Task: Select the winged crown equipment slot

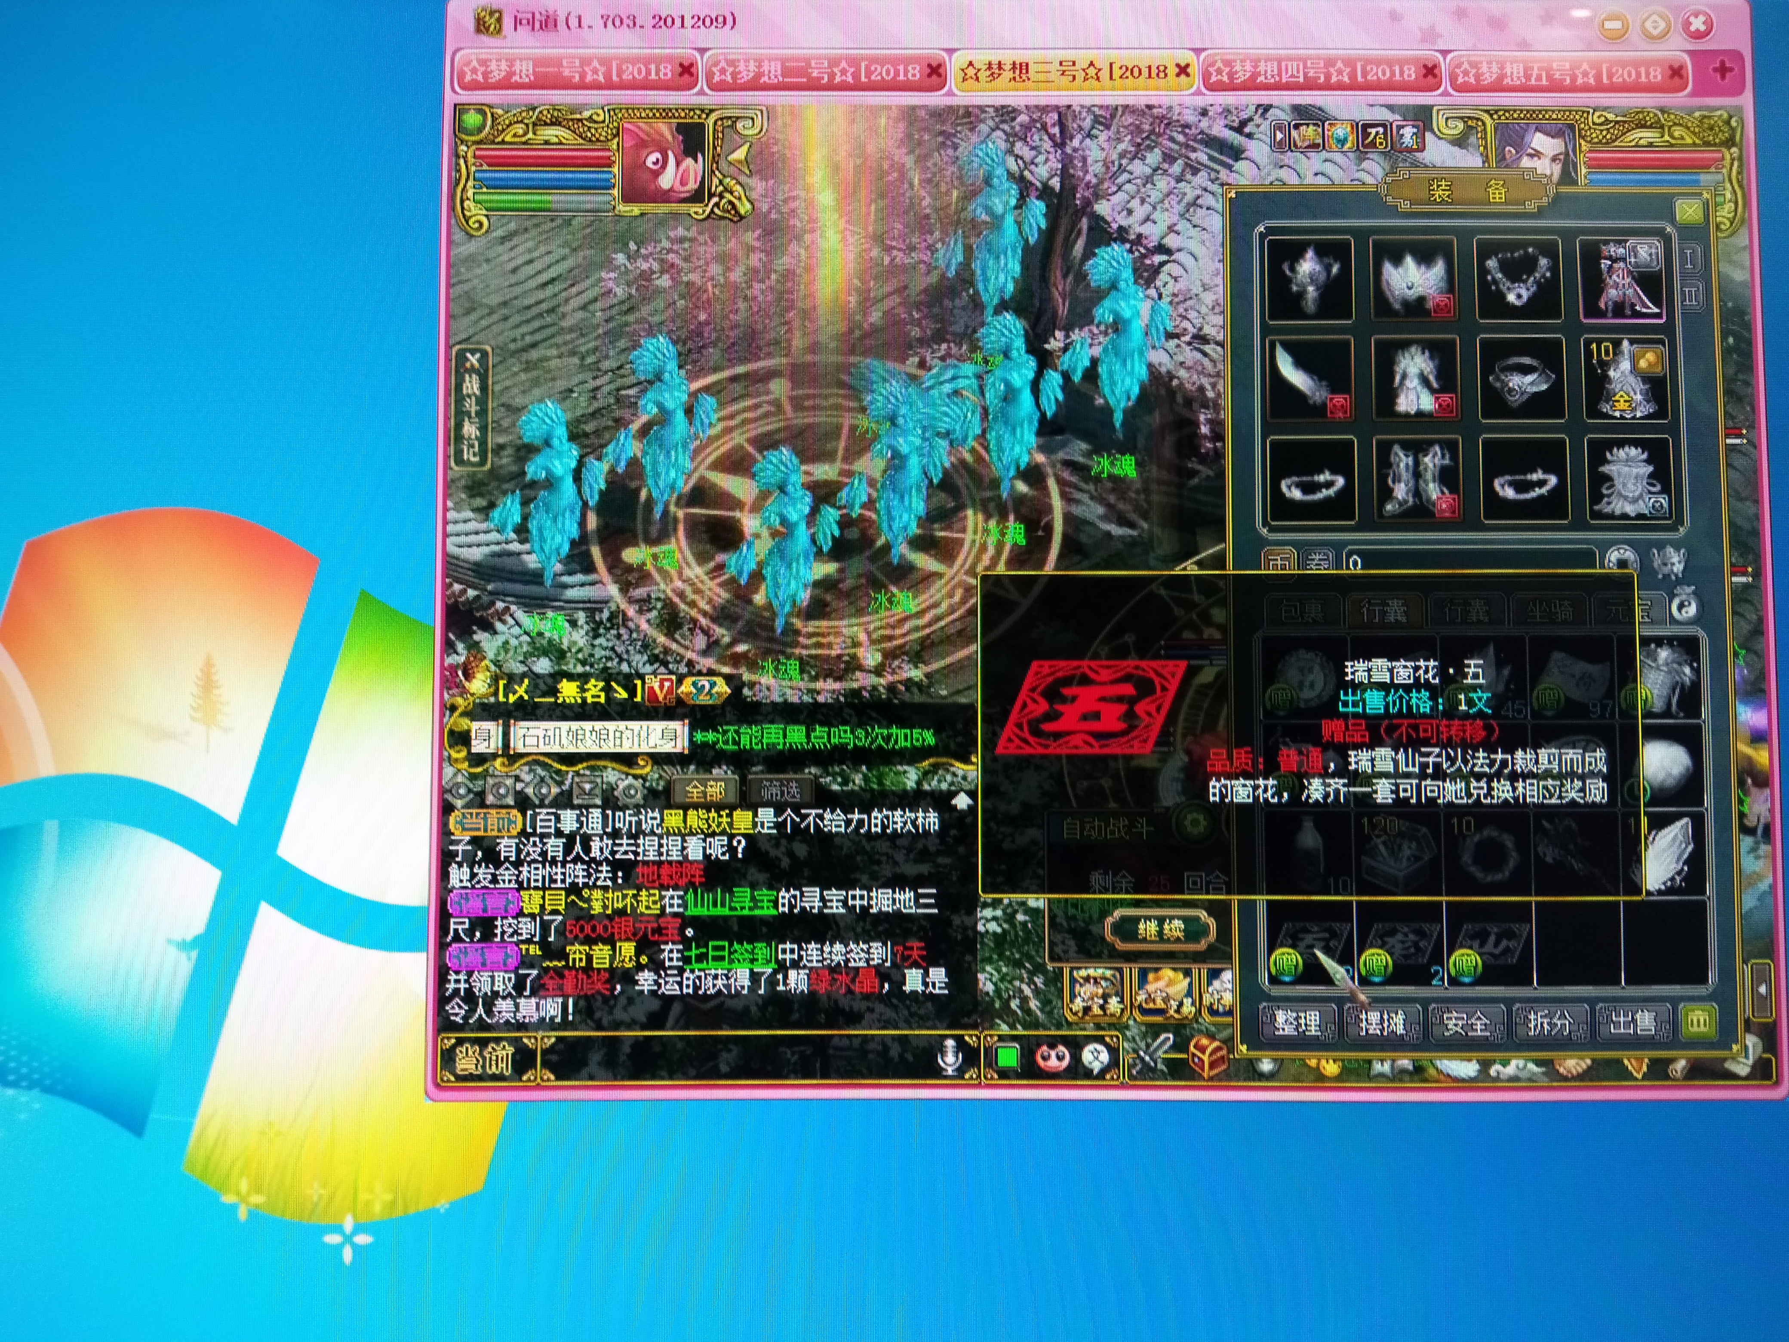Action: pos(1414,279)
